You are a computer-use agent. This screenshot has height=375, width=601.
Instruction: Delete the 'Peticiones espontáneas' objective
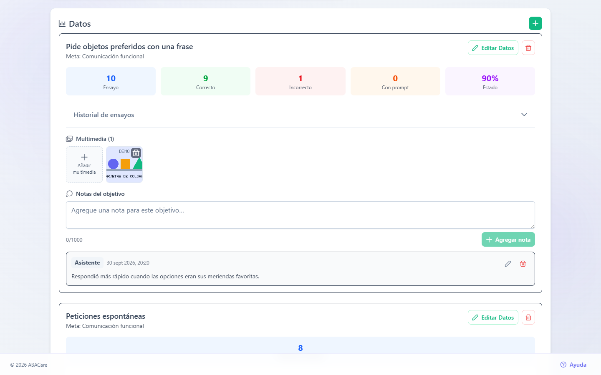(x=528, y=317)
